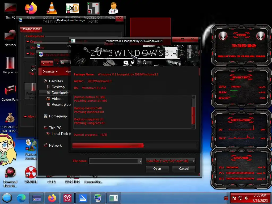Screen dimensions: 272x204
Task: Switch to the purple card app on taskbar
Action: pos(37,198)
